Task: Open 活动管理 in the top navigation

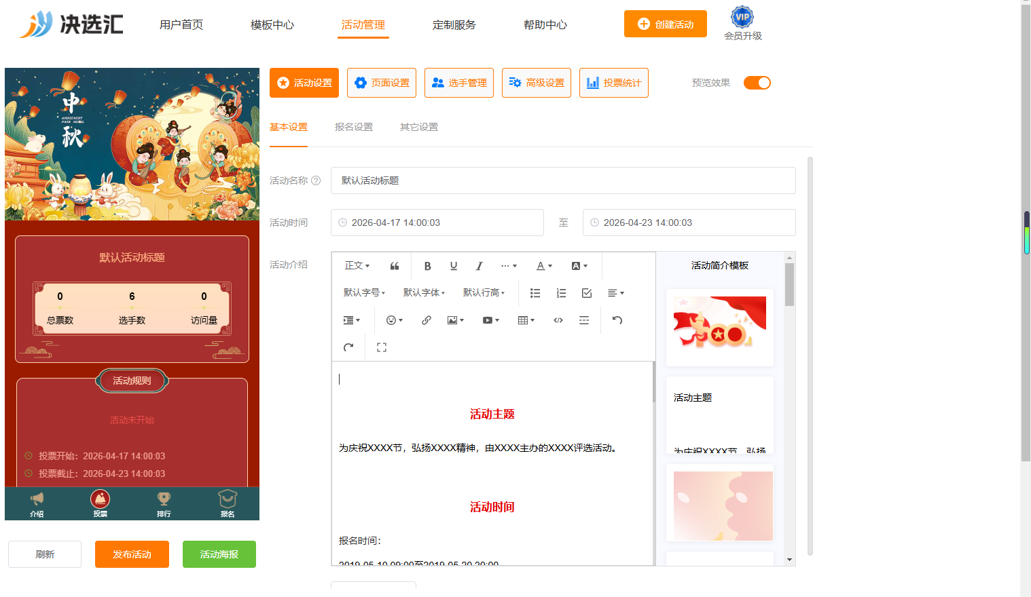Action: (363, 25)
